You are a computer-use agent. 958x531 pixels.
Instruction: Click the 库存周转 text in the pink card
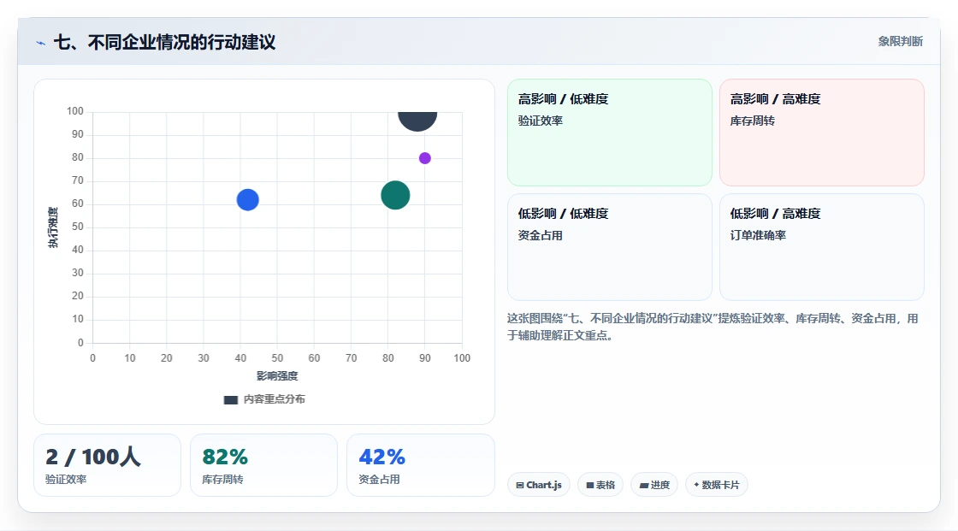pos(752,121)
